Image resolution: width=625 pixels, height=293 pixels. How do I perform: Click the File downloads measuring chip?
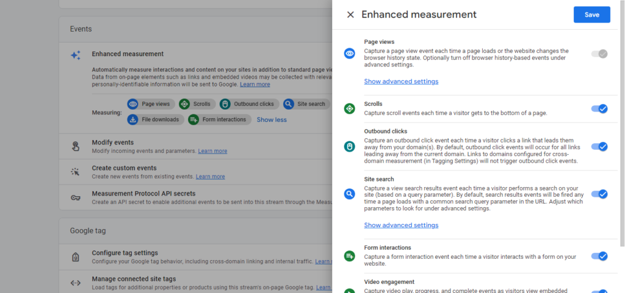click(156, 119)
